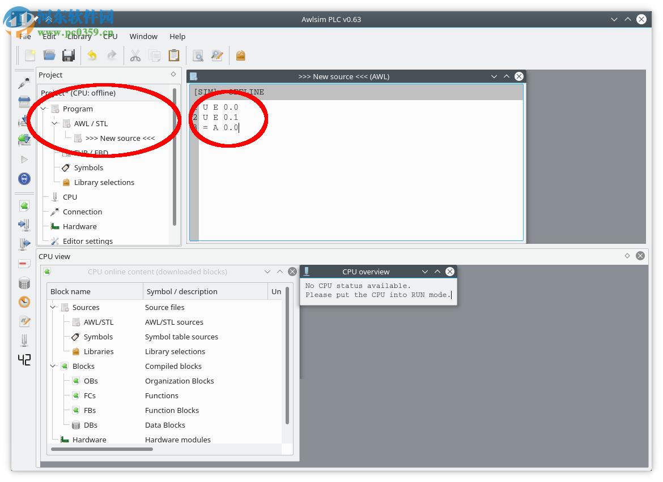
Task: Click the green puzzle download sidebar icon
Action: [24, 140]
